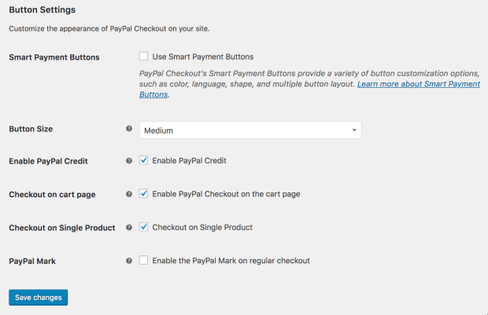Click help tooltip icon for Checkout on cart page
Image resolution: width=488 pixels, height=315 pixels.
(129, 194)
